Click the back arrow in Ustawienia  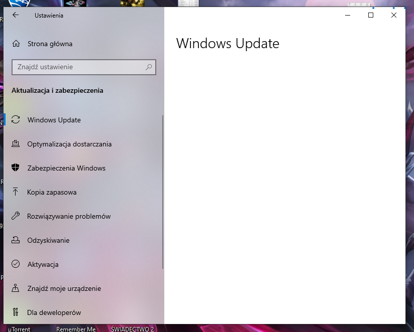coord(16,15)
